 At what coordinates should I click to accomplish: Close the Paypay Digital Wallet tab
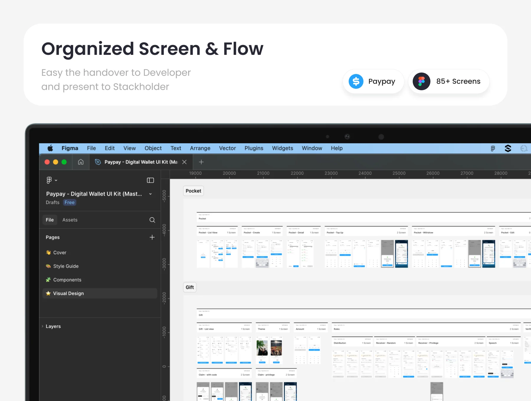(x=184, y=162)
